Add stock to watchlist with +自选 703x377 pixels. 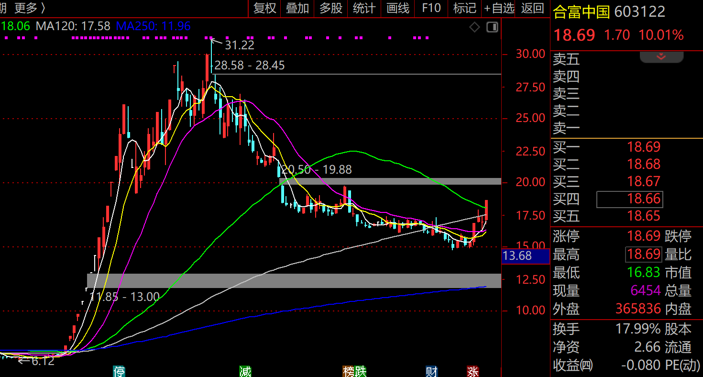point(499,8)
